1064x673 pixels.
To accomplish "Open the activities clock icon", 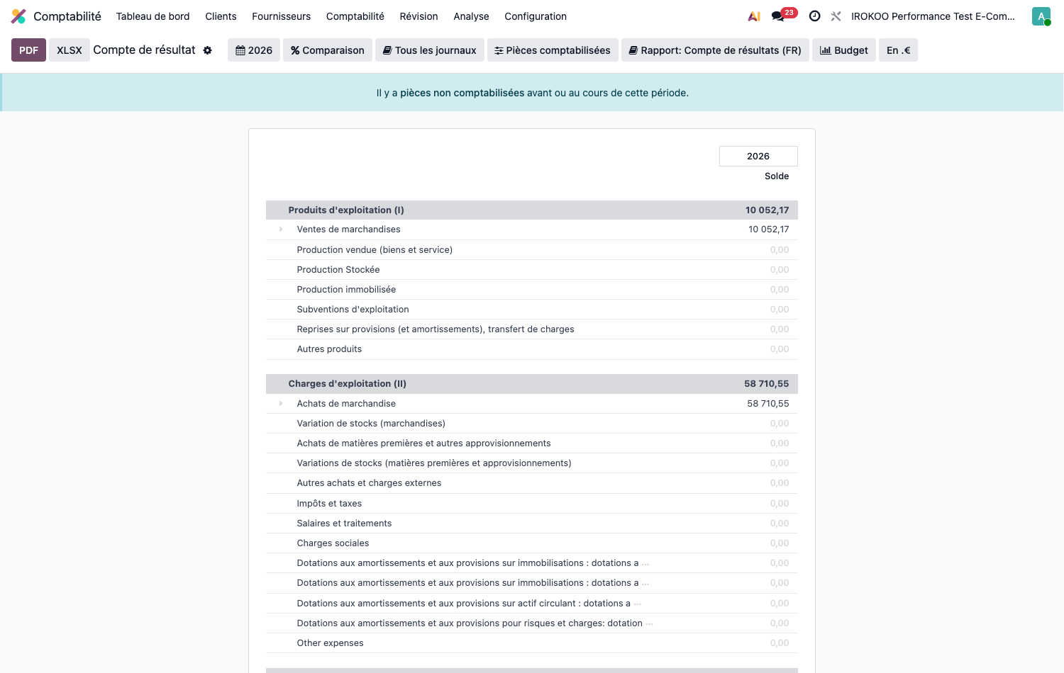I will click(815, 16).
